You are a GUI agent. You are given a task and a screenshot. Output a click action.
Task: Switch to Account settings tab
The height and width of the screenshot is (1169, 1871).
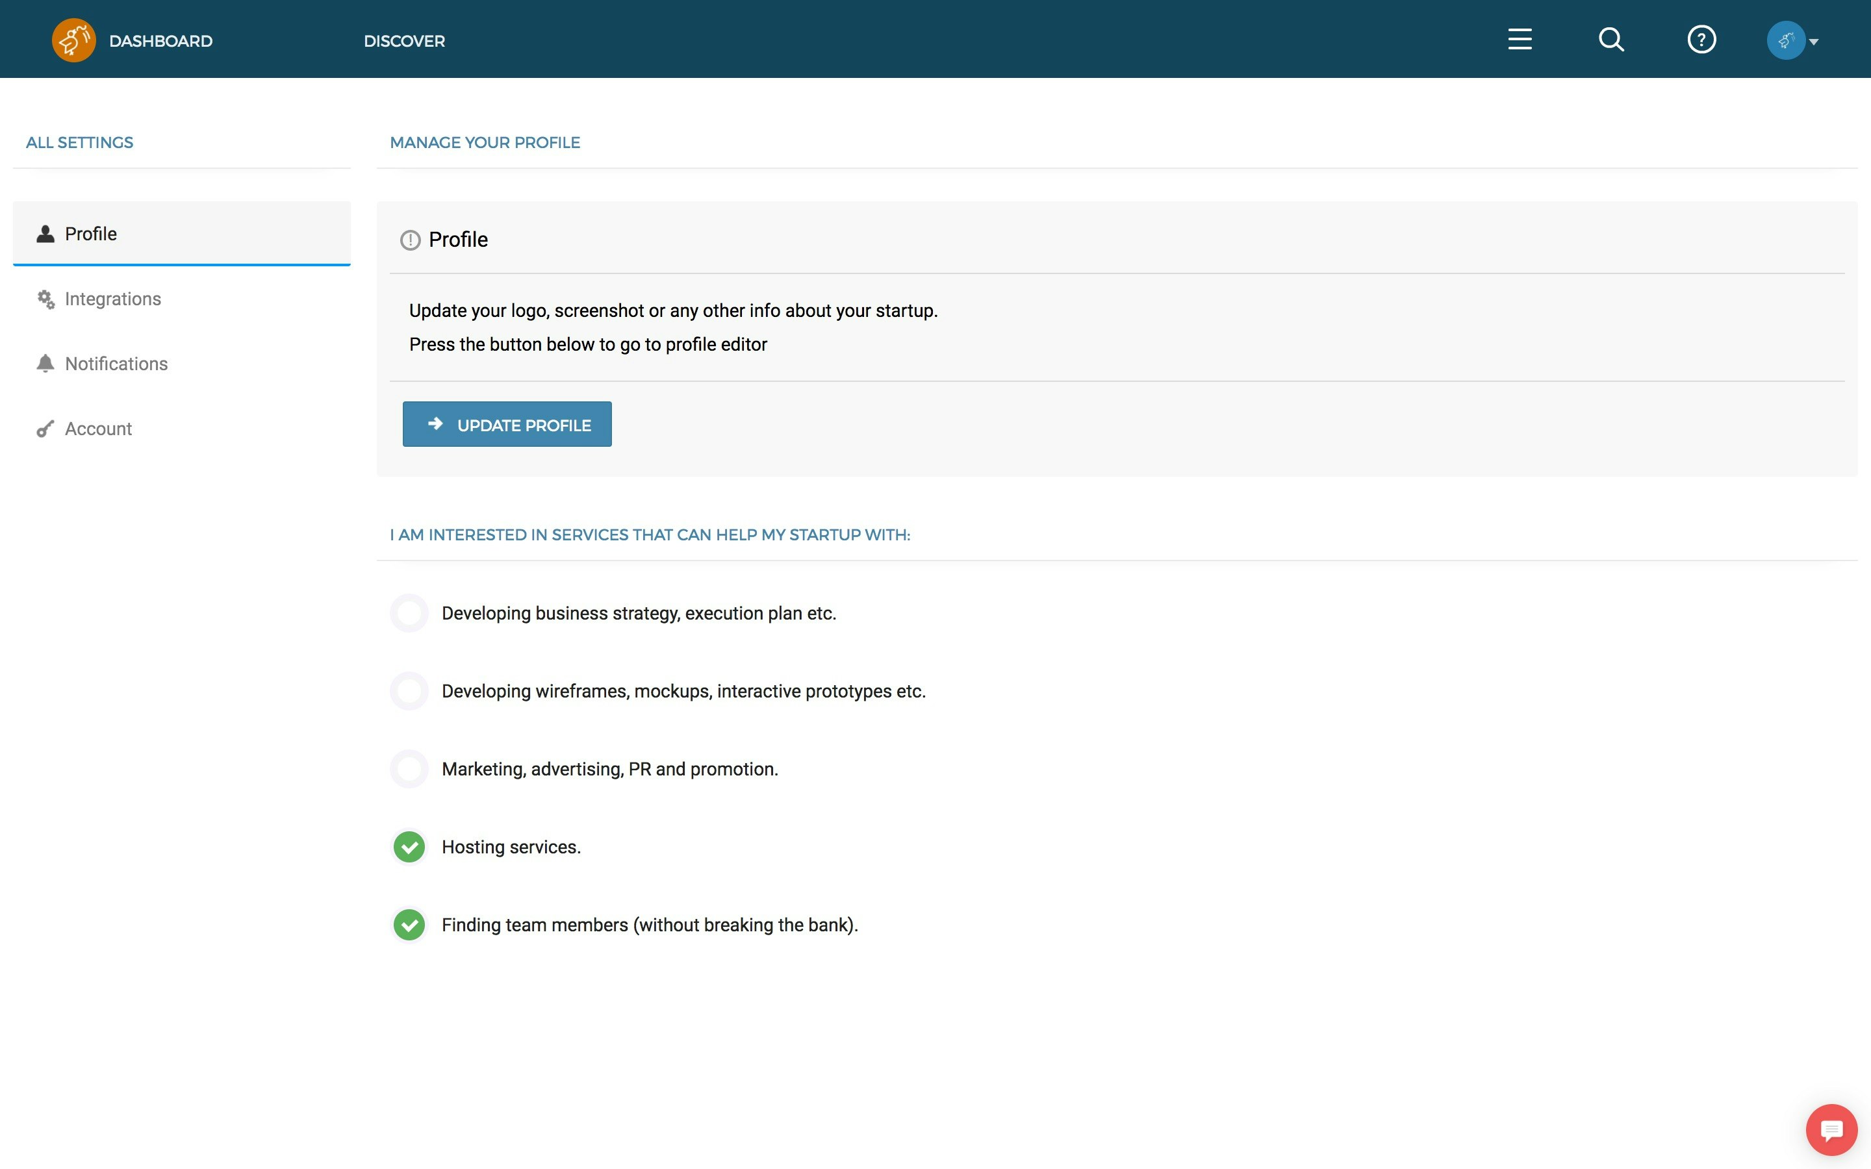pyautogui.click(x=98, y=429)
